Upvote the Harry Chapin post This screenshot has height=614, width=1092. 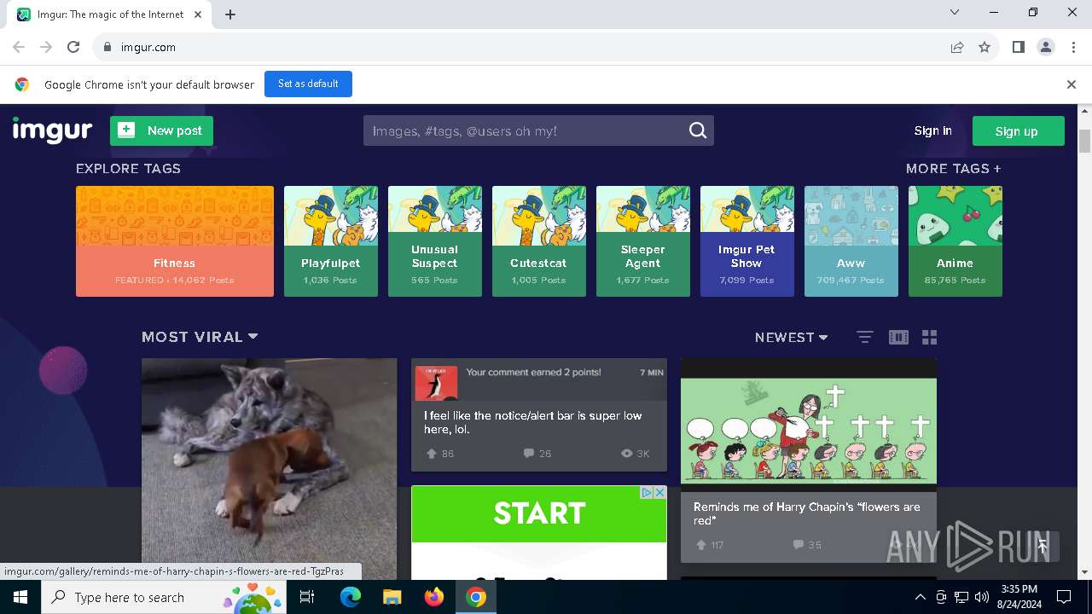(701, 545)
